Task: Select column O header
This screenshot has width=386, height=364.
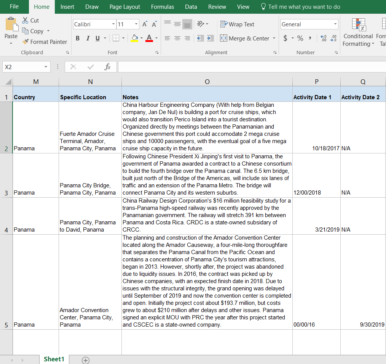Action: pyautogui.click(x=207, y=82)
